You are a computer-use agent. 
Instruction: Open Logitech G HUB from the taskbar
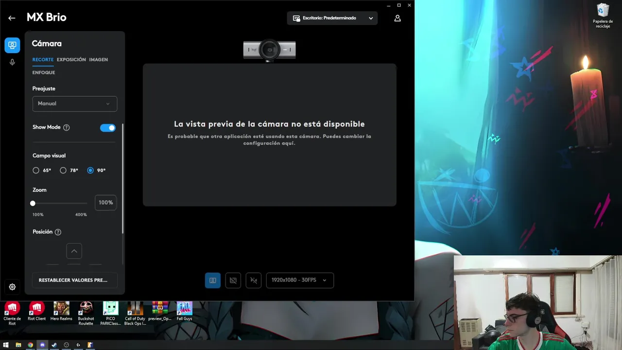click(78, 345)
